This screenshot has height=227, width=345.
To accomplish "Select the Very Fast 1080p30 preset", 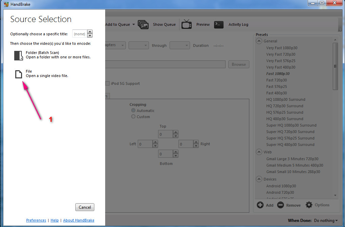I will [x=282, y=48].
